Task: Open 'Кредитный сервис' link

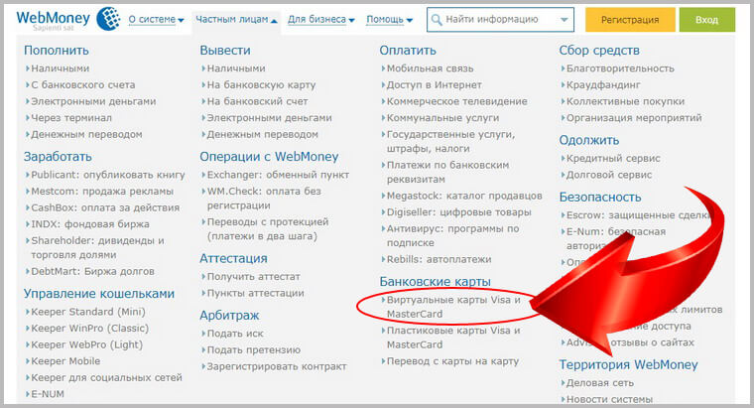Action: 613,158
